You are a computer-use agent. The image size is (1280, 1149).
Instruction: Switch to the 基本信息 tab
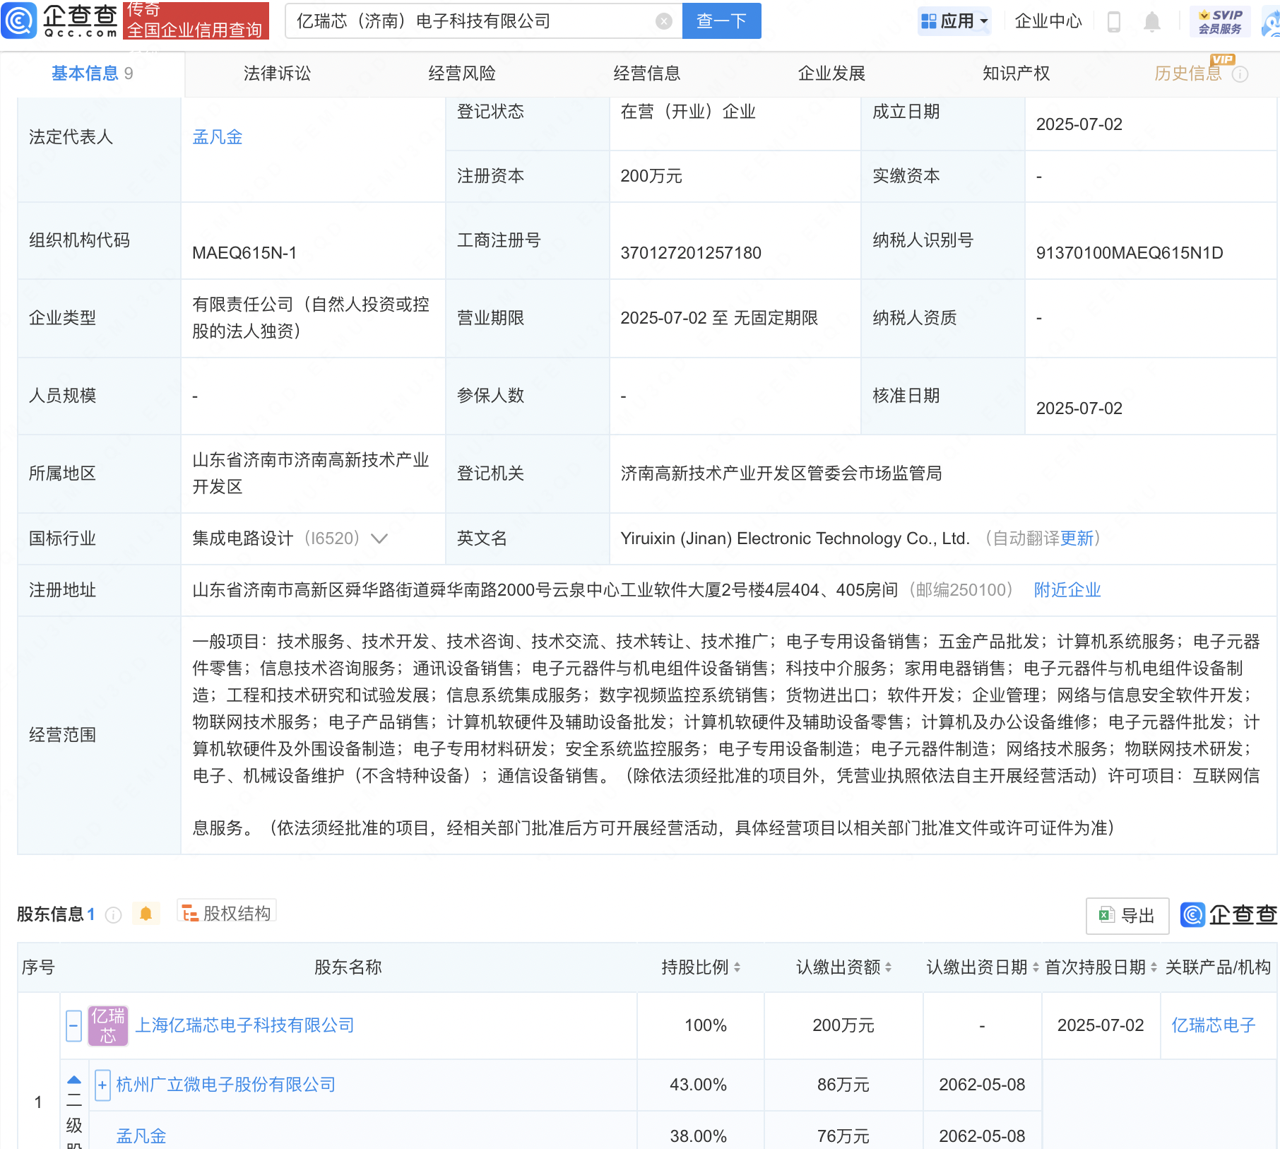tap(93, 73)
